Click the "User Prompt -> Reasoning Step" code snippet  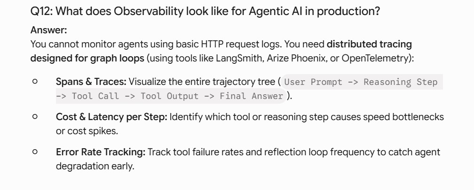[361, 82]
